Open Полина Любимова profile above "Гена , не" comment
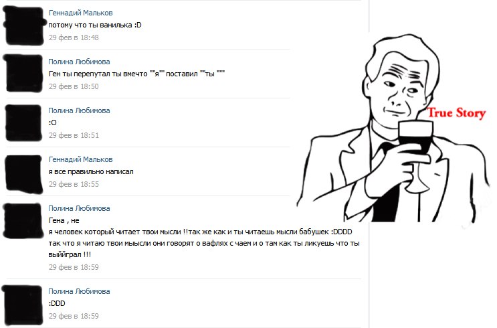This screenshot has width=497, height=328. click(x=79, y=208)
